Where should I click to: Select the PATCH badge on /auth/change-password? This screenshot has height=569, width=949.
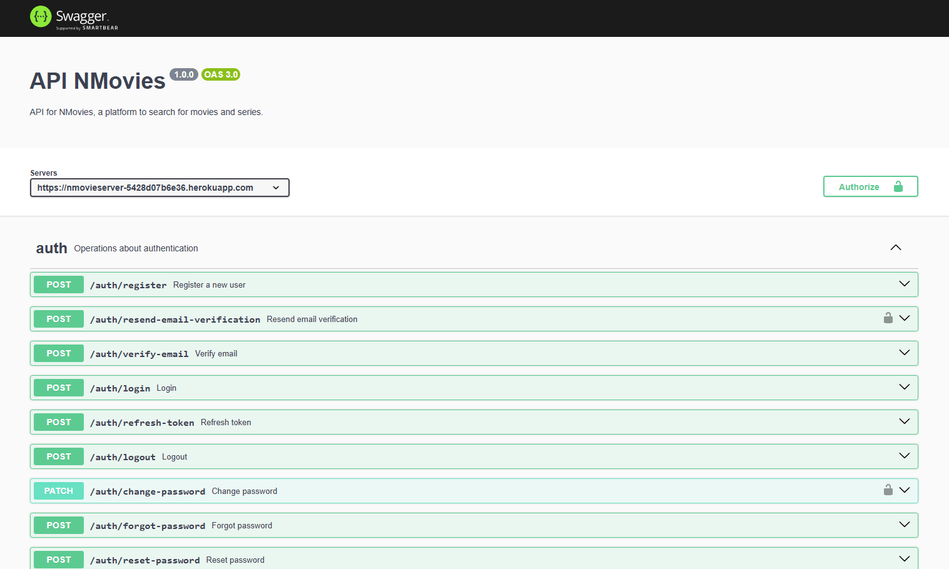pos(58,490)
